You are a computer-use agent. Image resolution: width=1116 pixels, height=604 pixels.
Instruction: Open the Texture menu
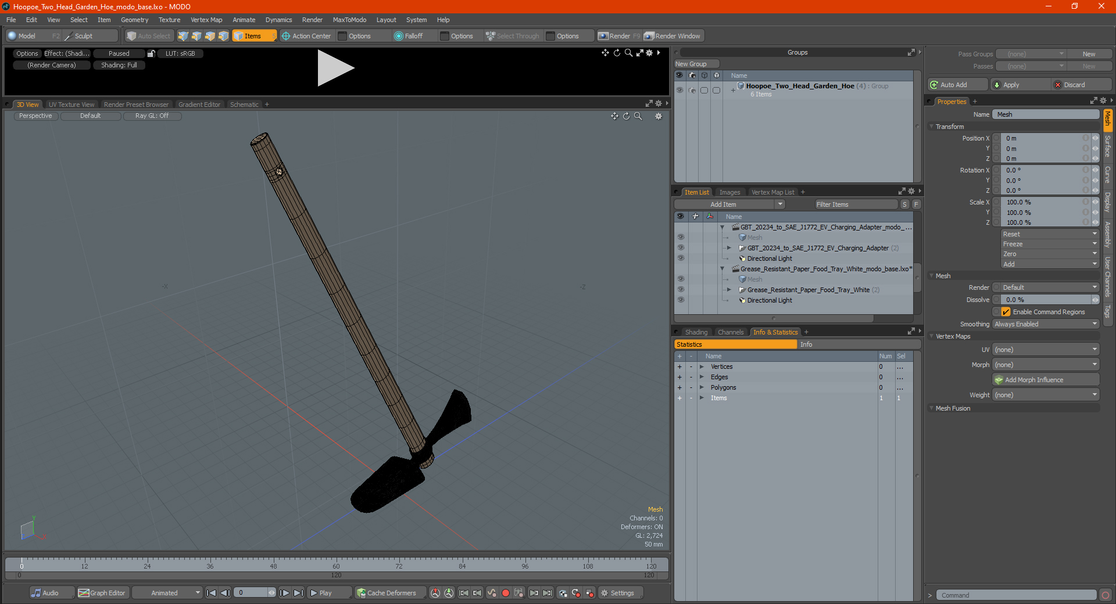(x=169, y=20)
